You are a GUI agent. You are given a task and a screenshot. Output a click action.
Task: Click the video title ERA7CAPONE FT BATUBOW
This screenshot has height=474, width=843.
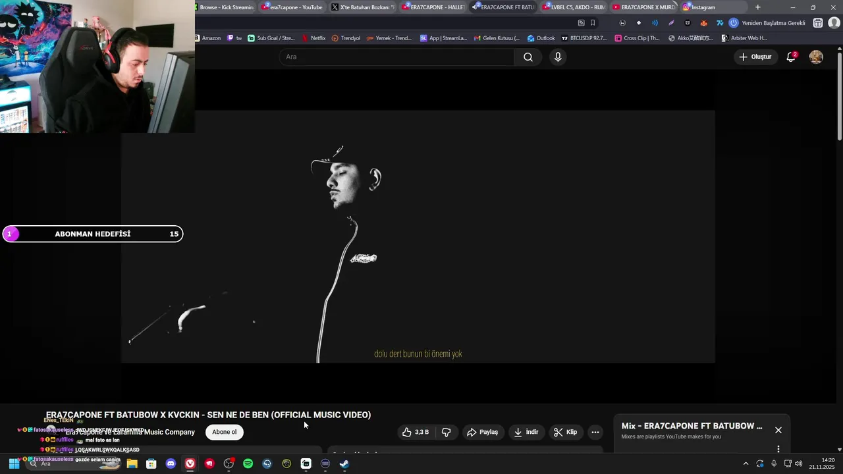(x=208, y=415)
